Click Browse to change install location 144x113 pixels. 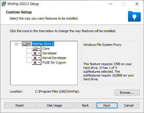pyautogui.click(x=127, y=93)
